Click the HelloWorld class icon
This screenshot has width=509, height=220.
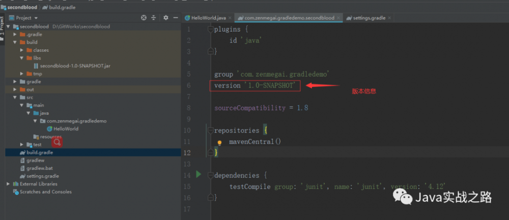click(50, 129)
